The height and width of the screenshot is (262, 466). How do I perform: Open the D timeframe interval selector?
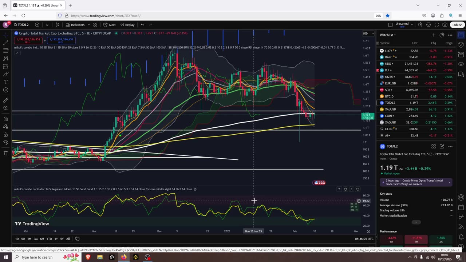pyautogui.click(x=47, y=25)
